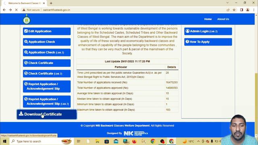Open How To Apply
Screen dimensions: 258x145
208,42
